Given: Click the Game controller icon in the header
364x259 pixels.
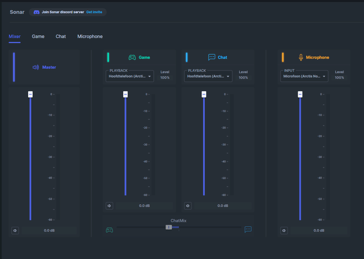Looking at the screenshot, I should click(x=132, y=58).
